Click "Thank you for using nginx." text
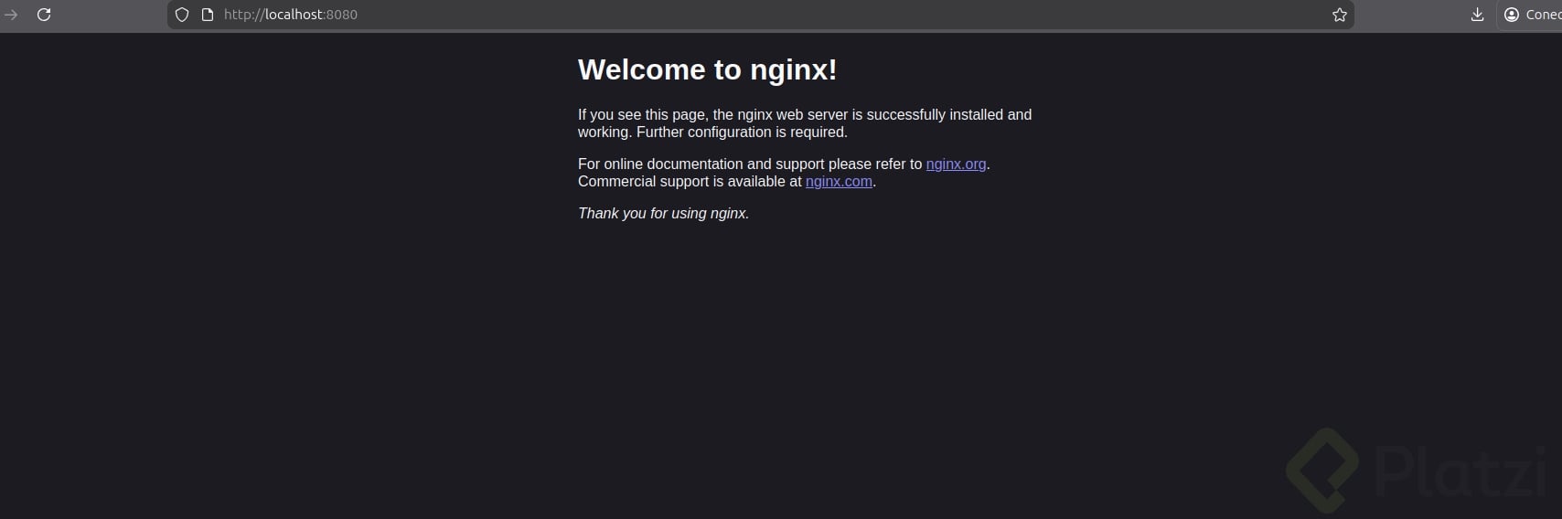The width and height of the screenshot is (1562, 519). pyautogui.click(x=664, y=214)
